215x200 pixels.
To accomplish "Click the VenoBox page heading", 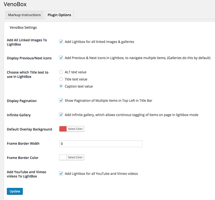I will coord(15,4).
